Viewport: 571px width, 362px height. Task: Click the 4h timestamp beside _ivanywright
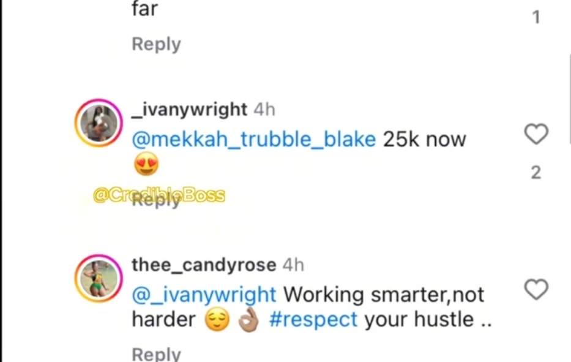click(x=264, y=110)
